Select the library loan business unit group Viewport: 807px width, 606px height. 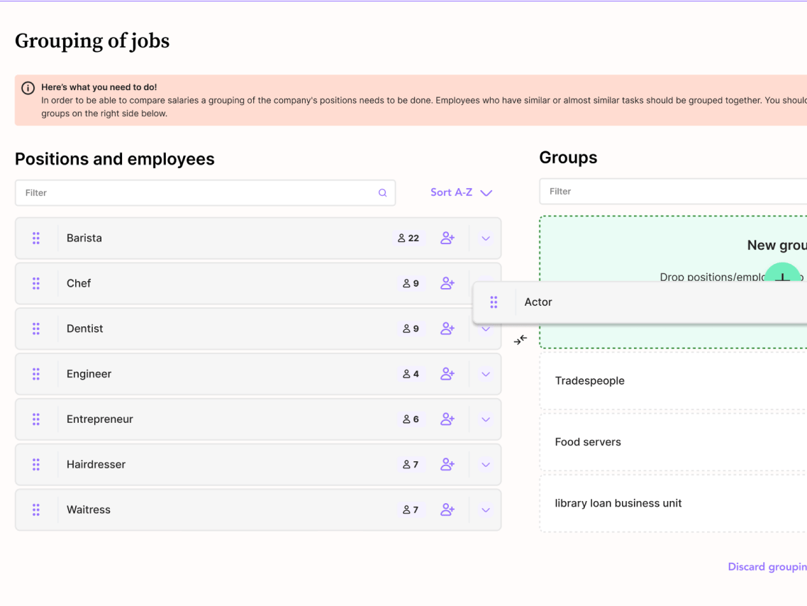click(x=673, y=503)
